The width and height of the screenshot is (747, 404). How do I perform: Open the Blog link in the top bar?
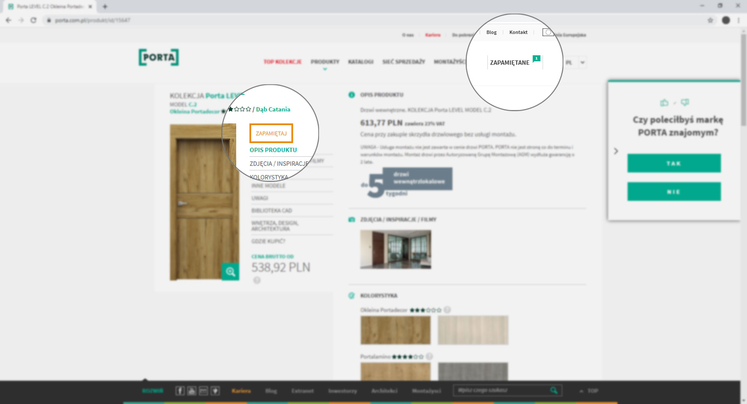tap(491, 32)
